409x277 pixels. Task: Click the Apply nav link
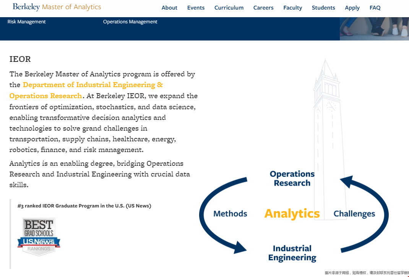click(352, 8)
